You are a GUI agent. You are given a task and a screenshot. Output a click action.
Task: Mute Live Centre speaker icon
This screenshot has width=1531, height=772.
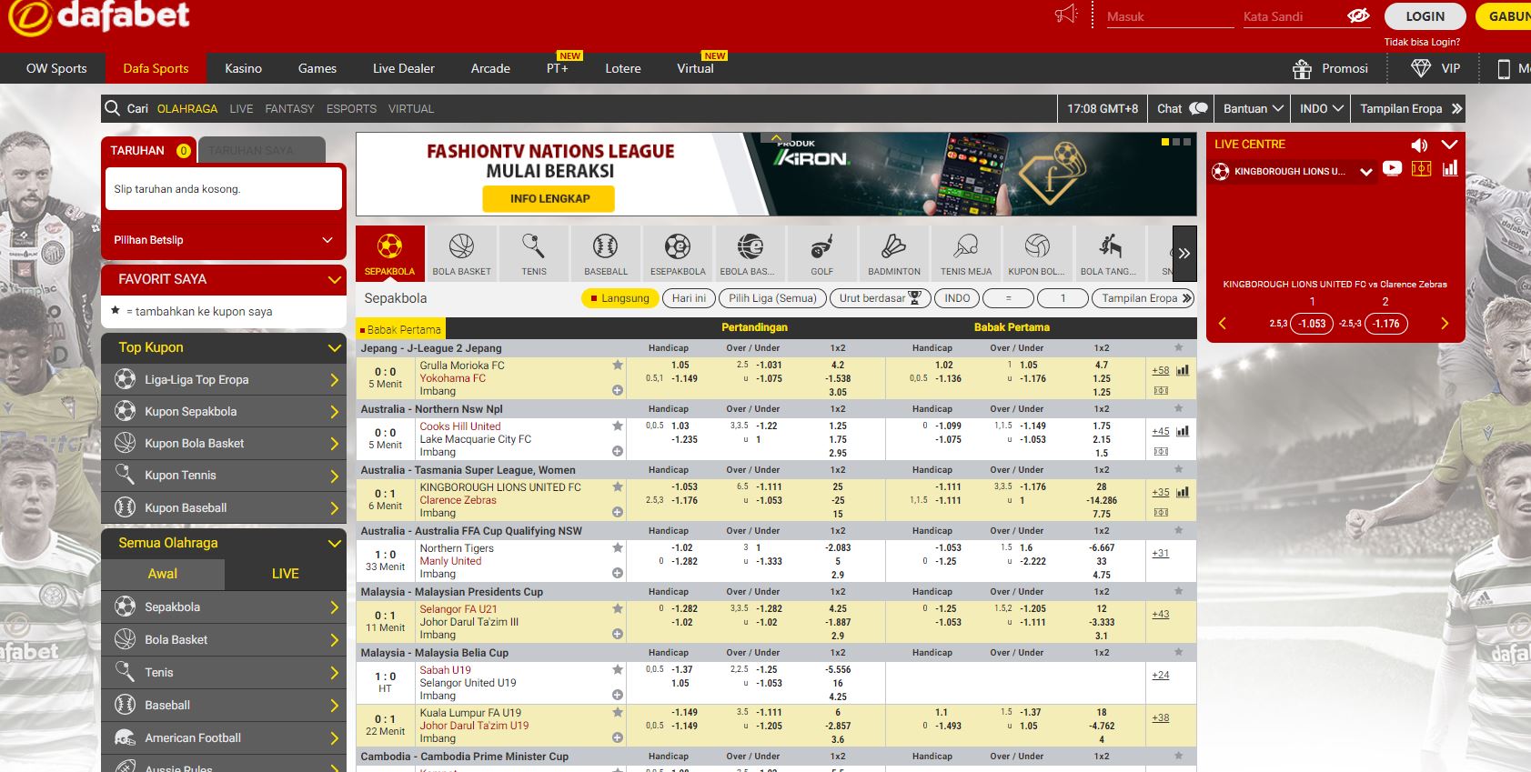click(1419, 145)
